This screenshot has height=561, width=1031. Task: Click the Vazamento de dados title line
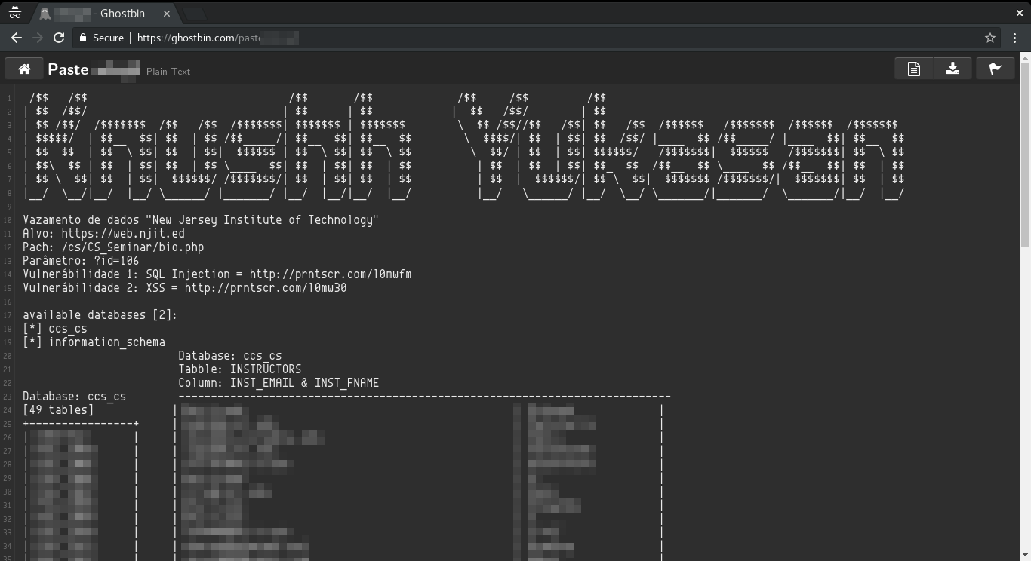click(x=200, y=220)
